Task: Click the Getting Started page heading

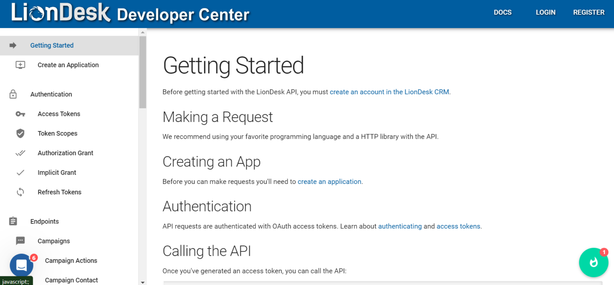Action: (x=233, y=66)
